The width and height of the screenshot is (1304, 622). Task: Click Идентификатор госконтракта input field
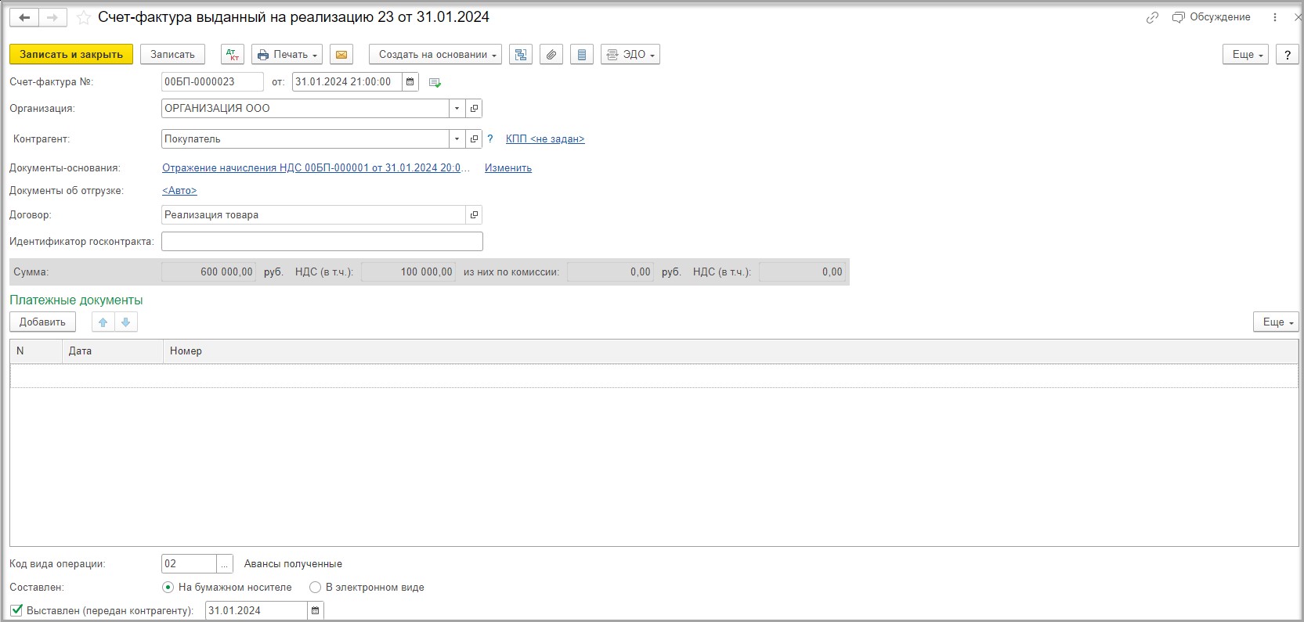322,241
